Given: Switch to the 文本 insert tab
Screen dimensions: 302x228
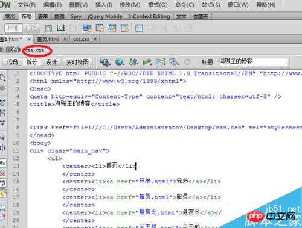Looking at the screenshot, I should coord(181,16).
